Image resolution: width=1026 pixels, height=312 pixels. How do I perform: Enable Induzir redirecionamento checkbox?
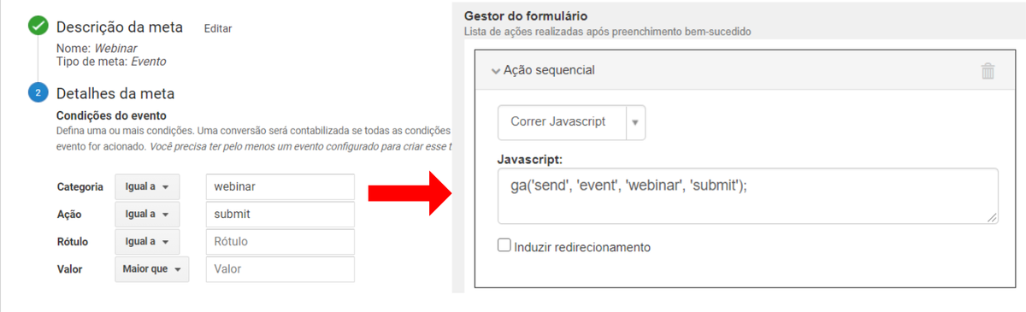pos(504,246)
